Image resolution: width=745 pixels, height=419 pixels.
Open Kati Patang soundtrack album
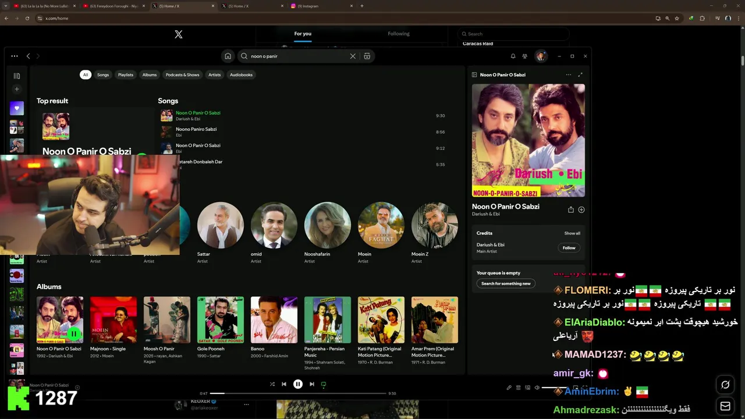(x=381, y=330)
